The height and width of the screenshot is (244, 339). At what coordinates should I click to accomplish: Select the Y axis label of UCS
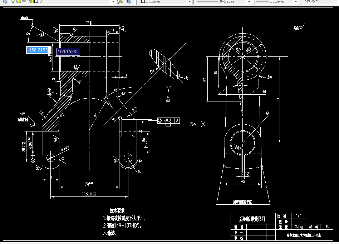[x=168, y=89]
